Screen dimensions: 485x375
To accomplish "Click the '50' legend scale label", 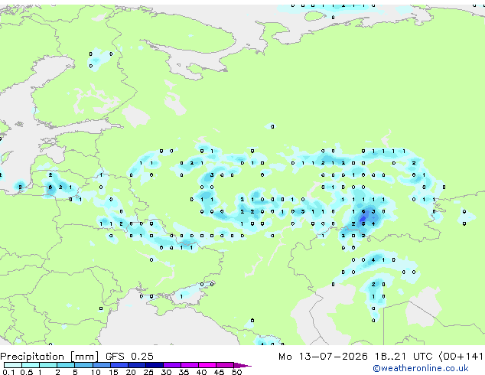I will click(x=236, y=372).
